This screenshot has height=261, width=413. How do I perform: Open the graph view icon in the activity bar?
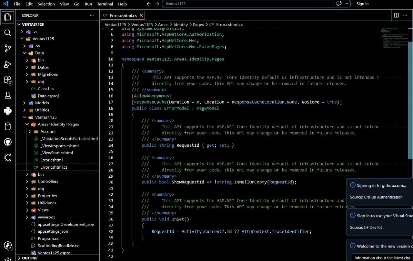point(8,157)
